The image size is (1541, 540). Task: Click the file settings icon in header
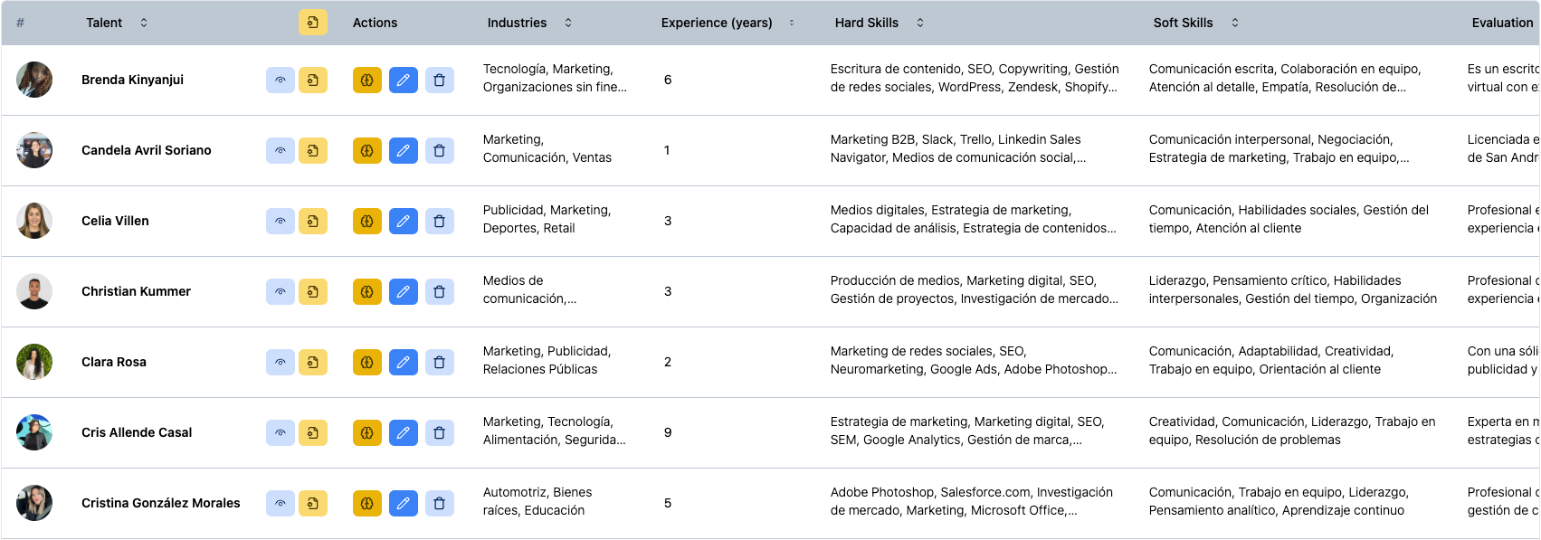(x=312, y=23)
